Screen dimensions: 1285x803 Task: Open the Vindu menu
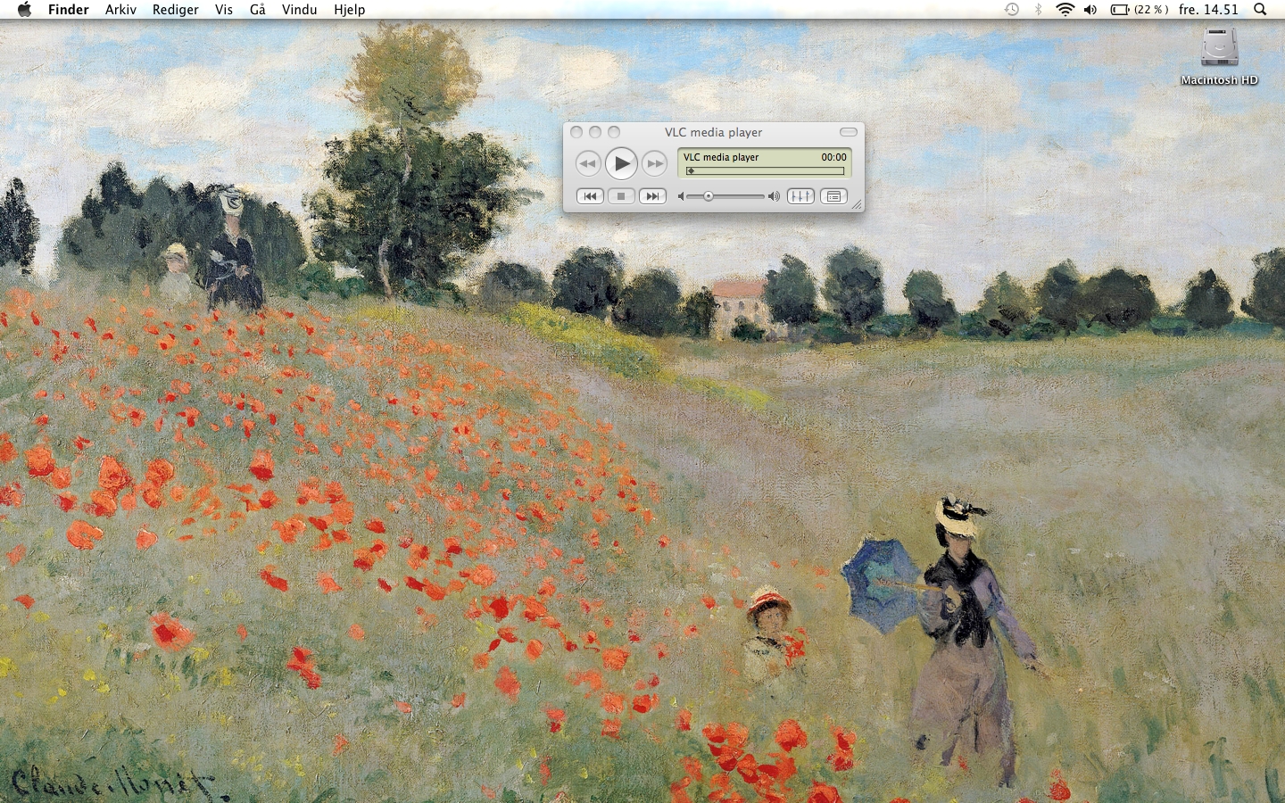pos(299,10)
